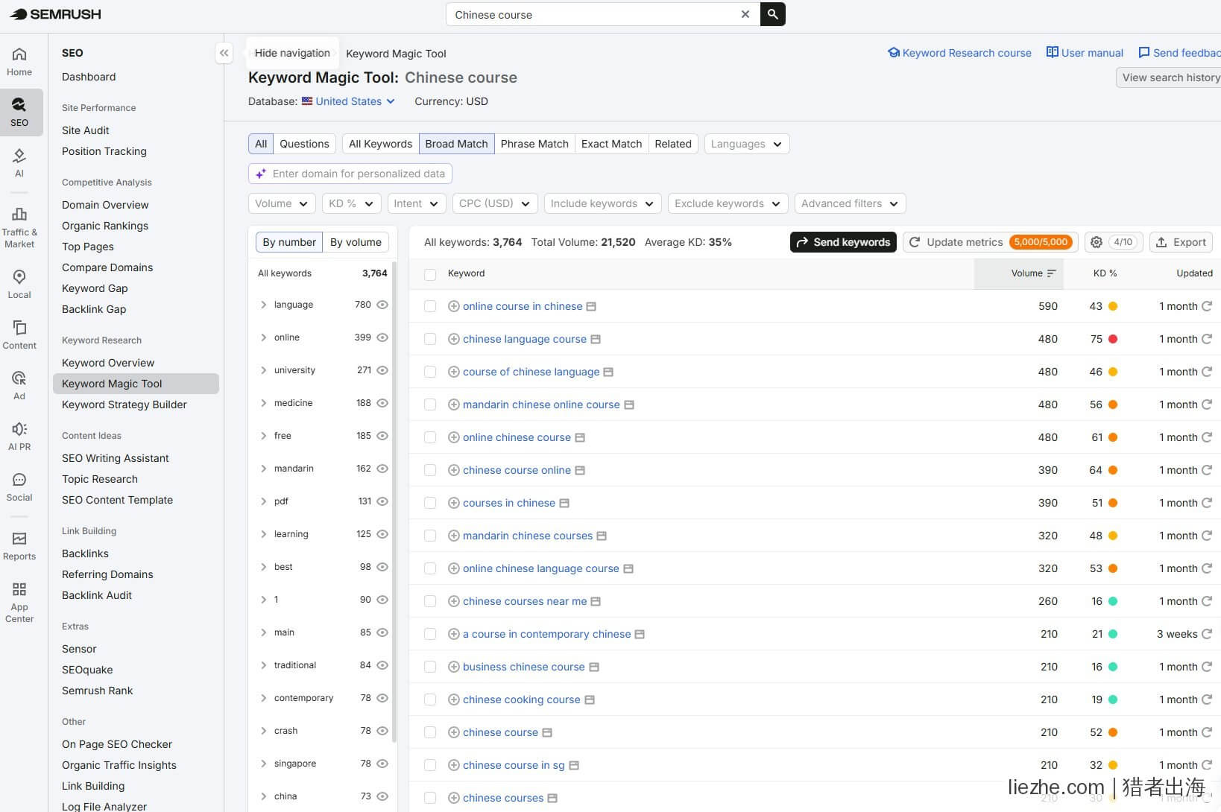Toggle eye icon for 'university' group
Image resolution: width=1221 pixels, height=812 pixels.
[x=382, y=370]
